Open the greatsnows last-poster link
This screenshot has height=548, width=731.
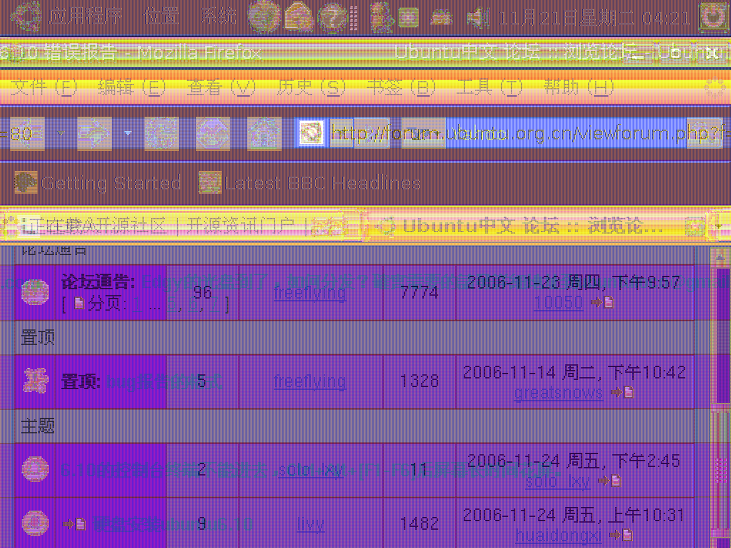(x=559, y=392)
